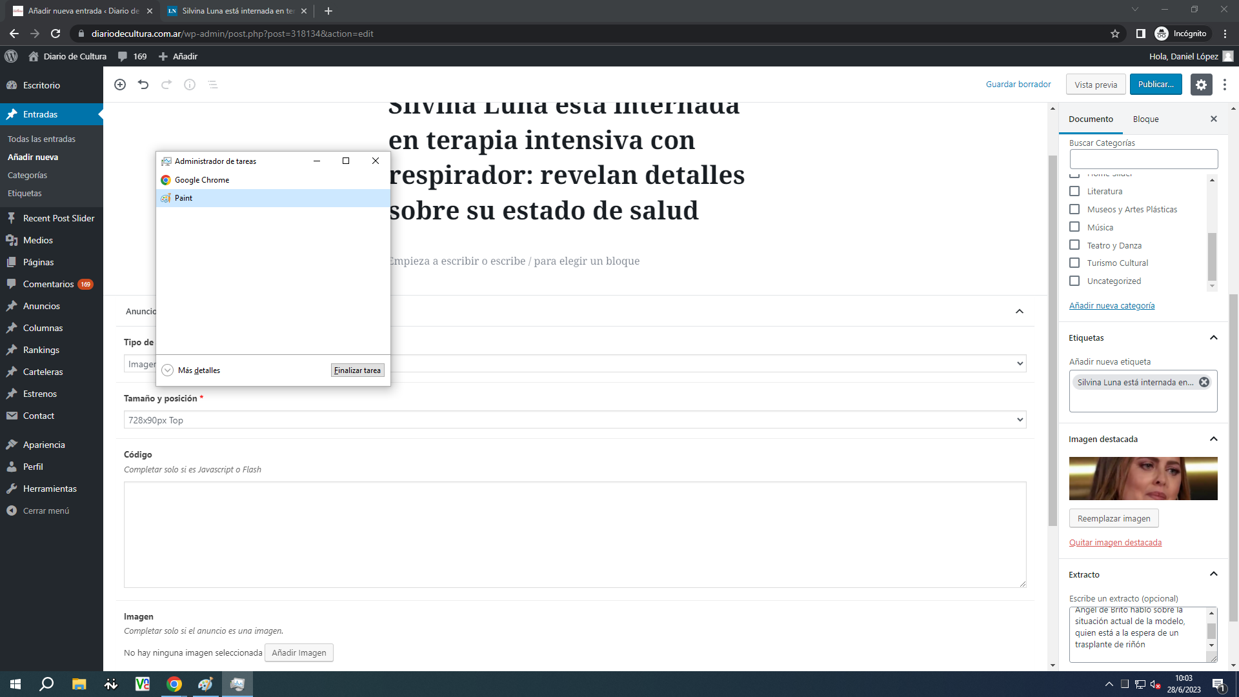Click the redo arrow icon
This screenshot has width=1239, height=697.
[x=166, y=85]
